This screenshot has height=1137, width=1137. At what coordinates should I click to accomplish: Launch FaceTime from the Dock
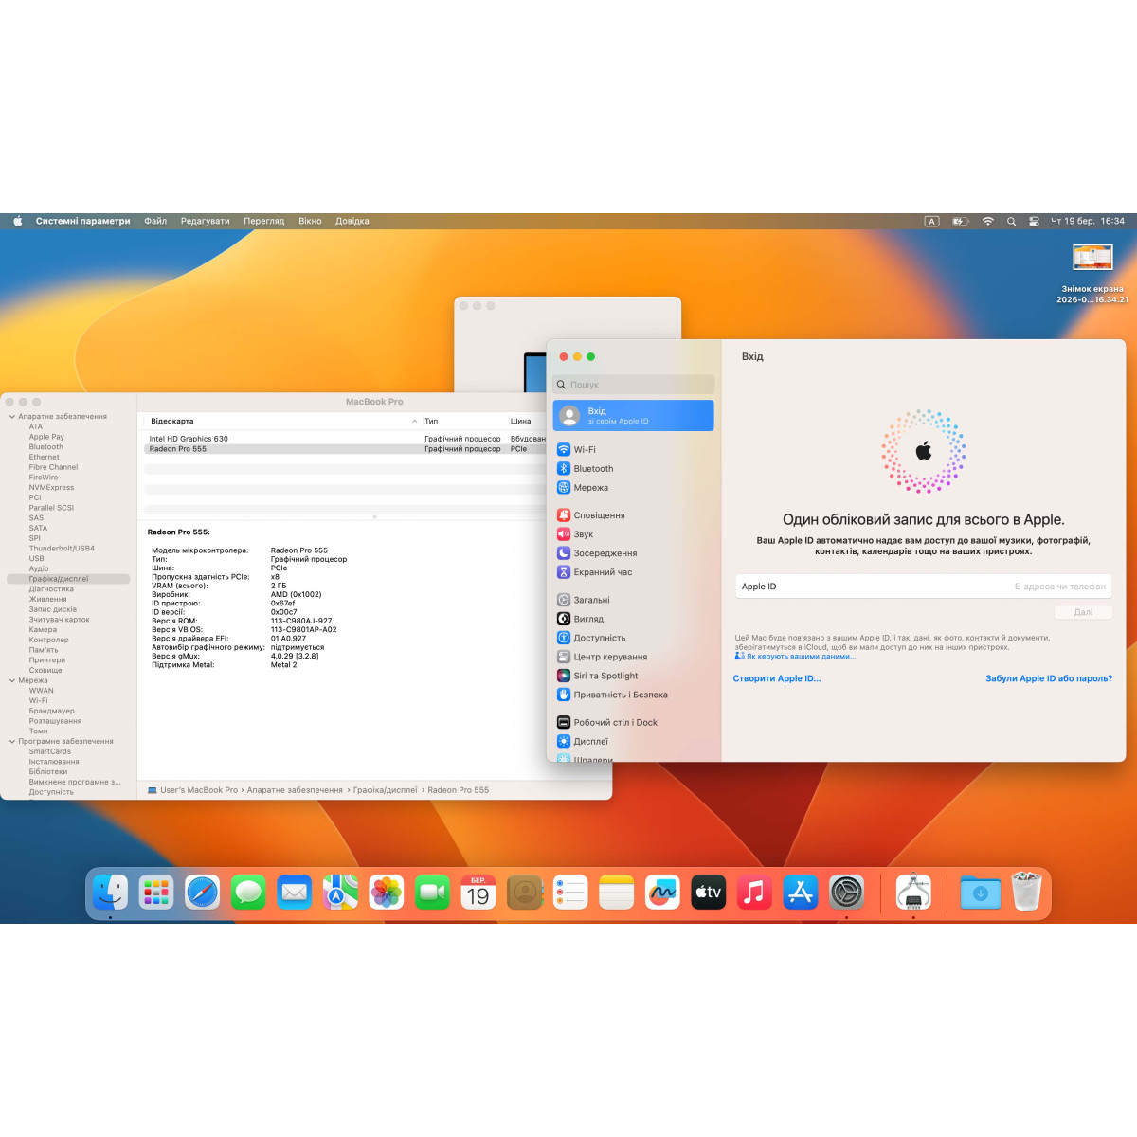432,892
